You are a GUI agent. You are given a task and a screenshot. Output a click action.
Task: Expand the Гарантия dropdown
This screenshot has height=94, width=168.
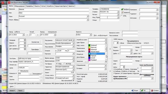pyautogui.click(x=73, y=67)
